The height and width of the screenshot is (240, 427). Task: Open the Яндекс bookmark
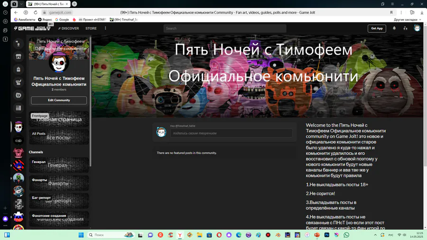tap(45, 19)
